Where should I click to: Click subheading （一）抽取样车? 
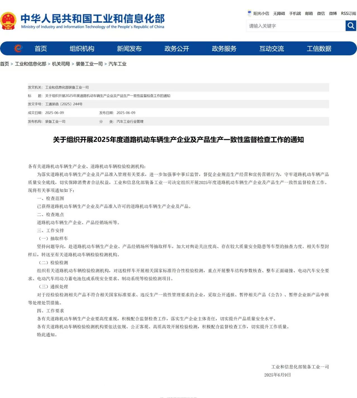(52, 239)
